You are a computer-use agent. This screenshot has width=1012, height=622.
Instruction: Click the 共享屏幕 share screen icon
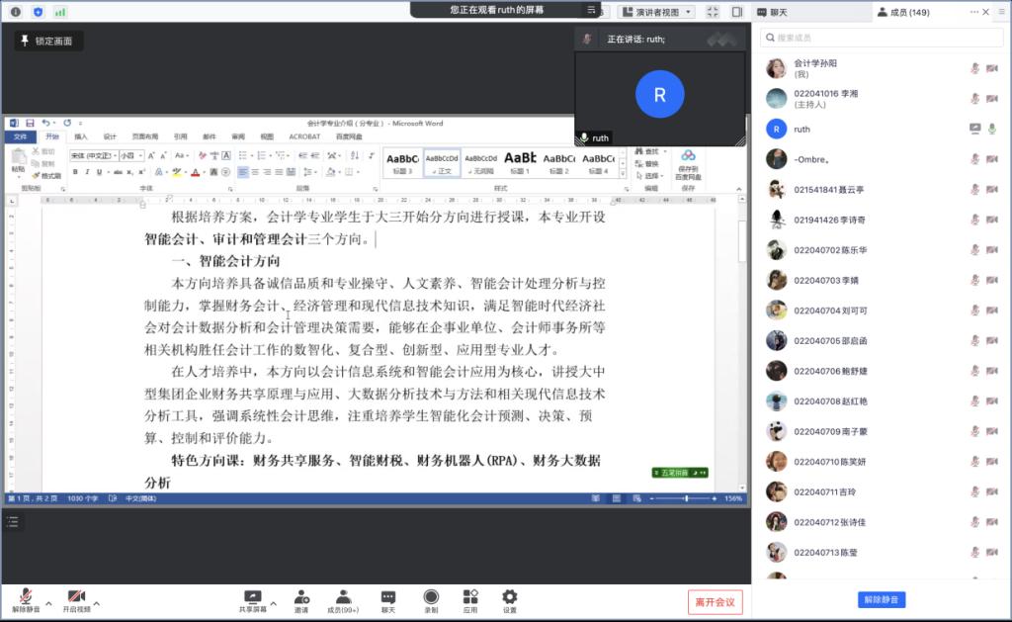click(x=252, y=597)
